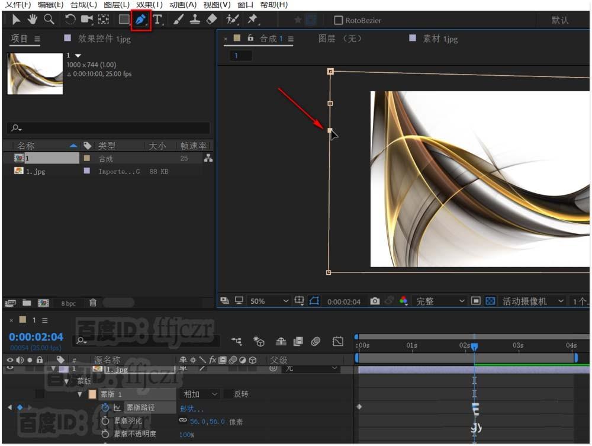This screenshot has width=592, height=446.
Task: Click the 蒙版 1 color swatch
Action: [x=92, y=394]
